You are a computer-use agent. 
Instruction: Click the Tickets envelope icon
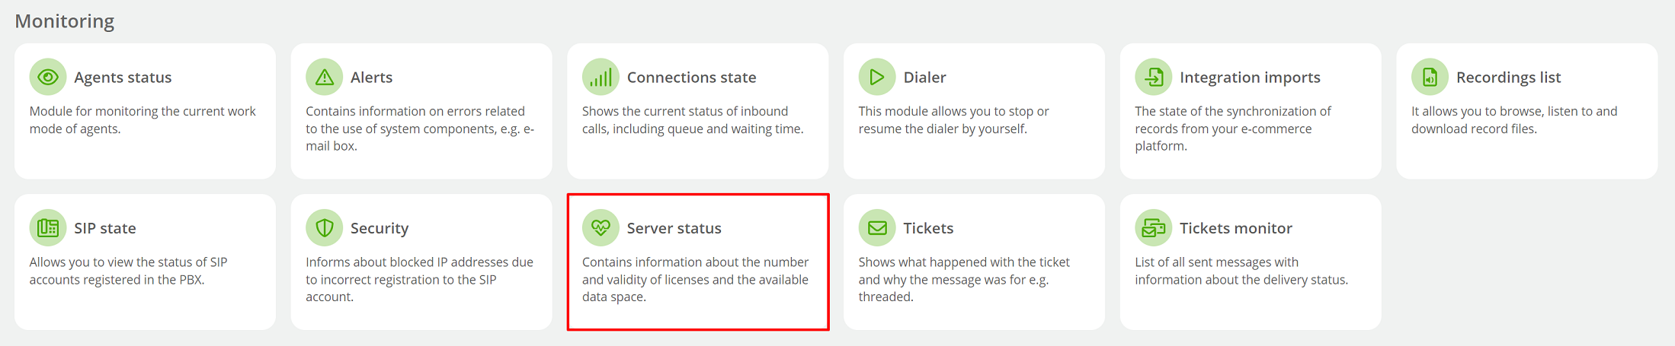[877, 227]
